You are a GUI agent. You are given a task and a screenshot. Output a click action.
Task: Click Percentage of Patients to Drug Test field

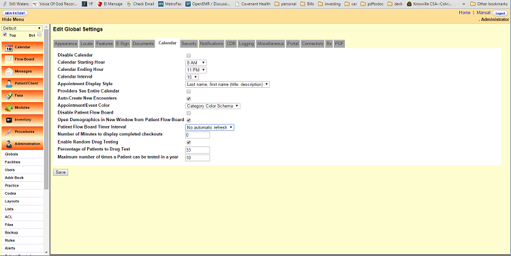tap(198, 150)
